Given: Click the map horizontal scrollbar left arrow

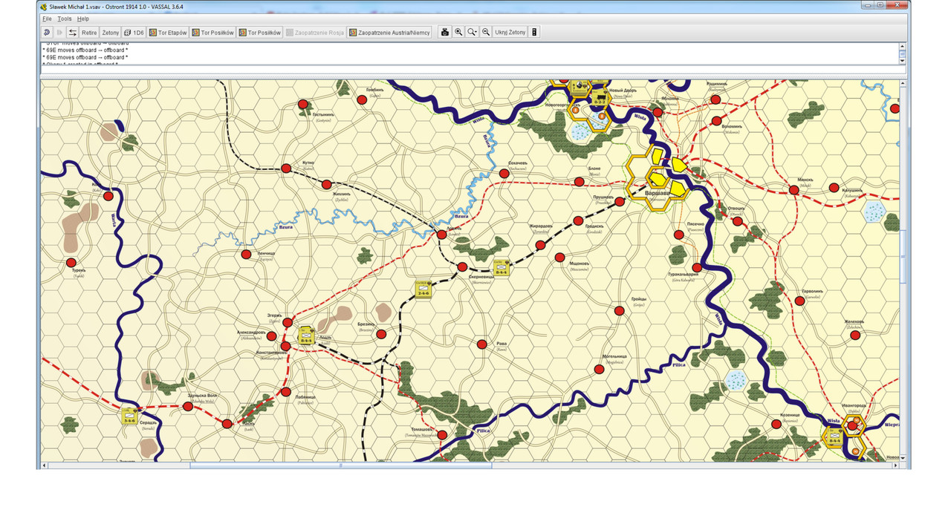Looking at the screenshot, I should (x=45, y=465).
